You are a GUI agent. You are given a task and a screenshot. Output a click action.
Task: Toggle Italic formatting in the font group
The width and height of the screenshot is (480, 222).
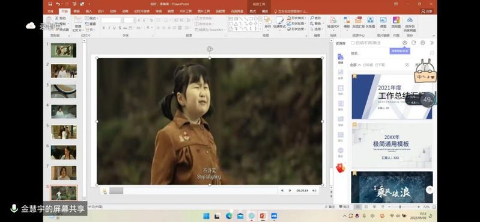(109, 28)
